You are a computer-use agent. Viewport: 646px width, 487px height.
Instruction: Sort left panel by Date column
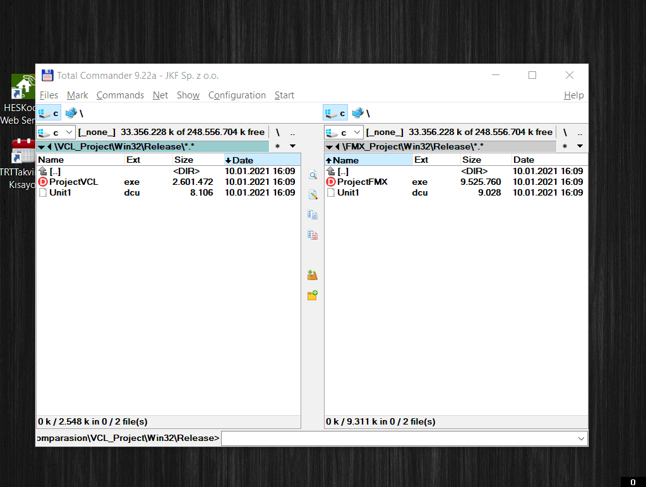pyautogui.click(x=262, y=160)
